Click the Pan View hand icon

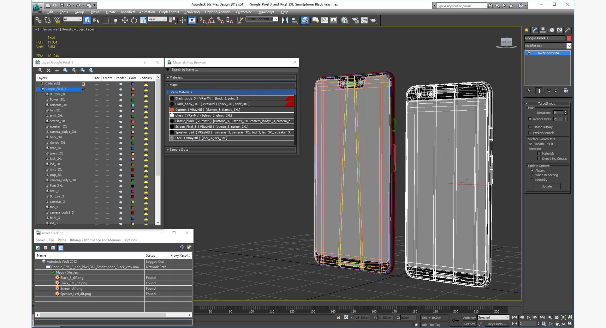click(557, 324)
